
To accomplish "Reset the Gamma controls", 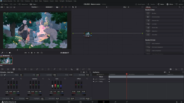I will click(x=43, y=79).
